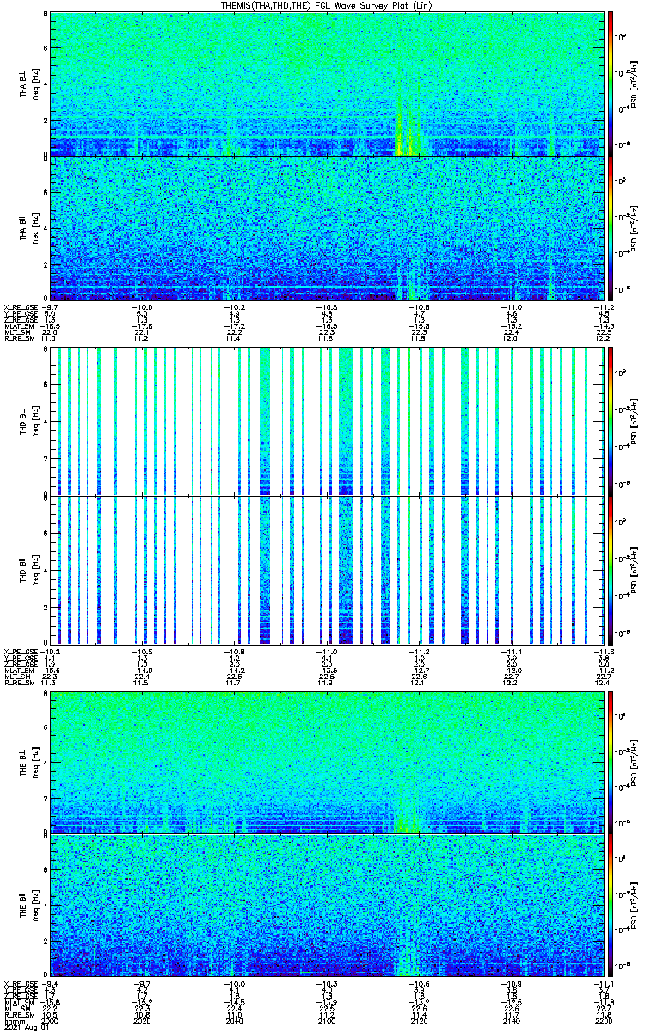This screenshot has width=645, height=1033.
Task: Click the '2020' time tick label
Action: click(x=142, y=1021)
